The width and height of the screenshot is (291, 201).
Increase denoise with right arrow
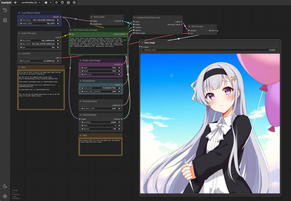pyautogui.click(x=119, y=129)
